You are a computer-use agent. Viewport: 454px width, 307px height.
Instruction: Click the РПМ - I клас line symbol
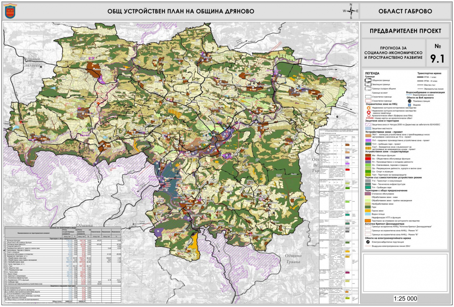(x=420, y=77)
